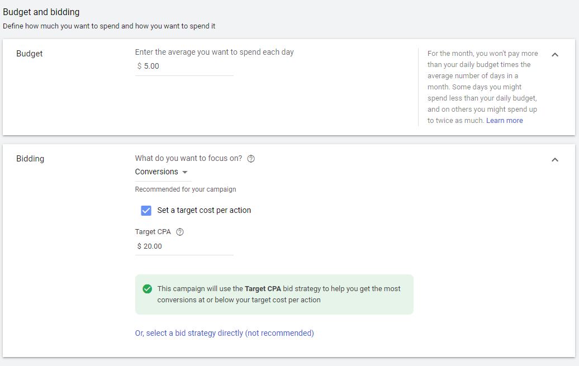Open the Learn more link
The height and width of the screenshot is (366, 579).
(x=504, y=121)
